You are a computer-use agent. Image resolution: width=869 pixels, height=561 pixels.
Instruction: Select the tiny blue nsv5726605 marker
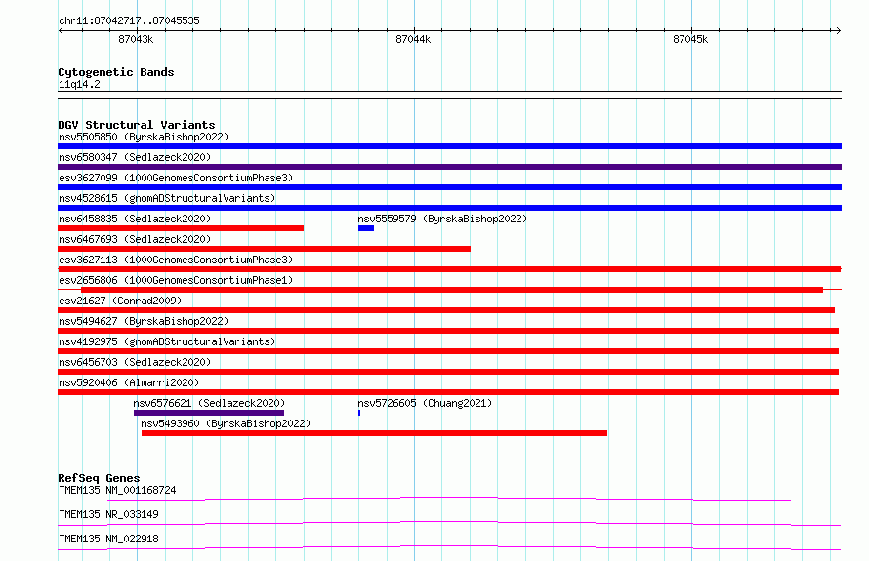coord(359,413)
